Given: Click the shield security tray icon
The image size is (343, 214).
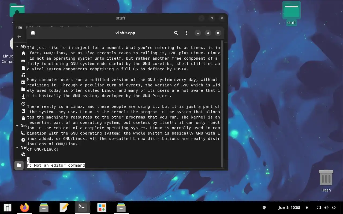Looking at the screenshot, I should coord(264,208).
